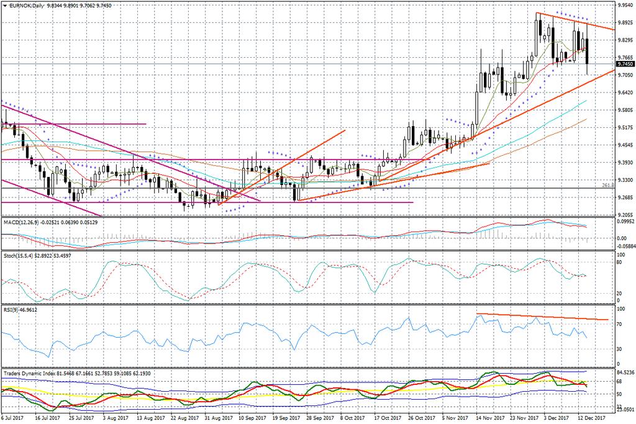Click the MACD scale value -0.05884
Viewport: 636px width, 424px height.
click(625, 246)
